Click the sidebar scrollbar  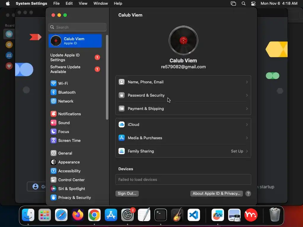pos(107,77)
